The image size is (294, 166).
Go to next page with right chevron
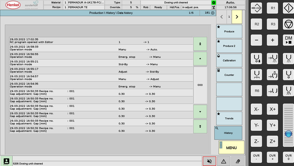[x=237, y=17]
